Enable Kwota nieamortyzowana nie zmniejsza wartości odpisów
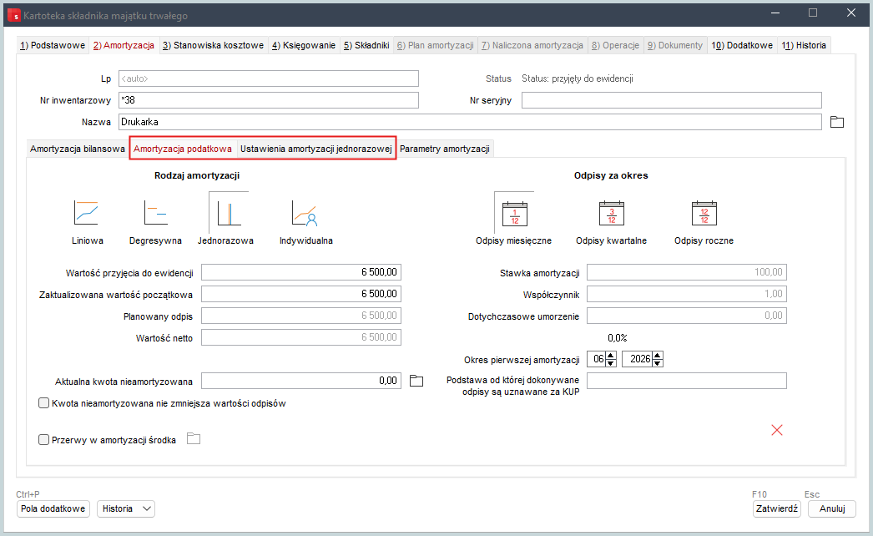The height and width of the screenshot is (536, 873). coord(43,403)
